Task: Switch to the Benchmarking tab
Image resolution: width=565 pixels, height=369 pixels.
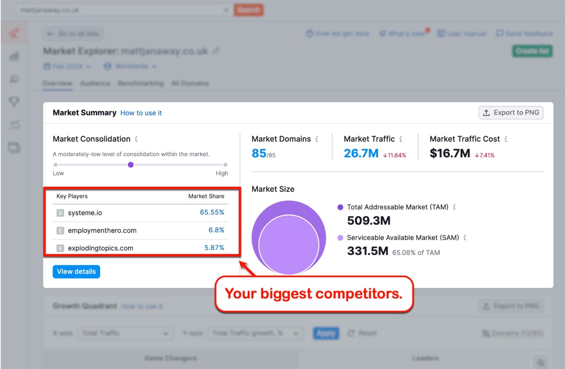Action: [141, 83]
